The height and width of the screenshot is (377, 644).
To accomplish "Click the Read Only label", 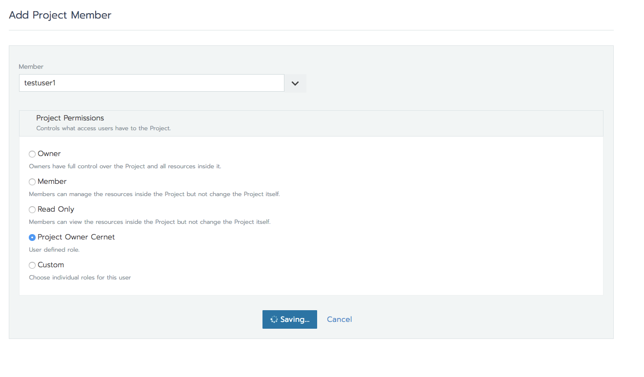I will 56,209.
